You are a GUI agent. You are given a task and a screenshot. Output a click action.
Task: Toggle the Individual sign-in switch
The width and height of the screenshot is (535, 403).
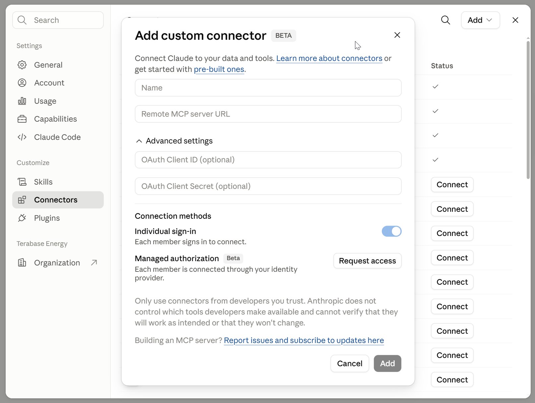391,231
